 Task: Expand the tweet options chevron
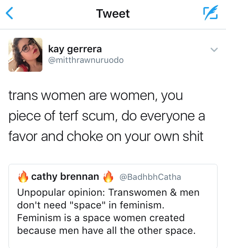point(214,50)
